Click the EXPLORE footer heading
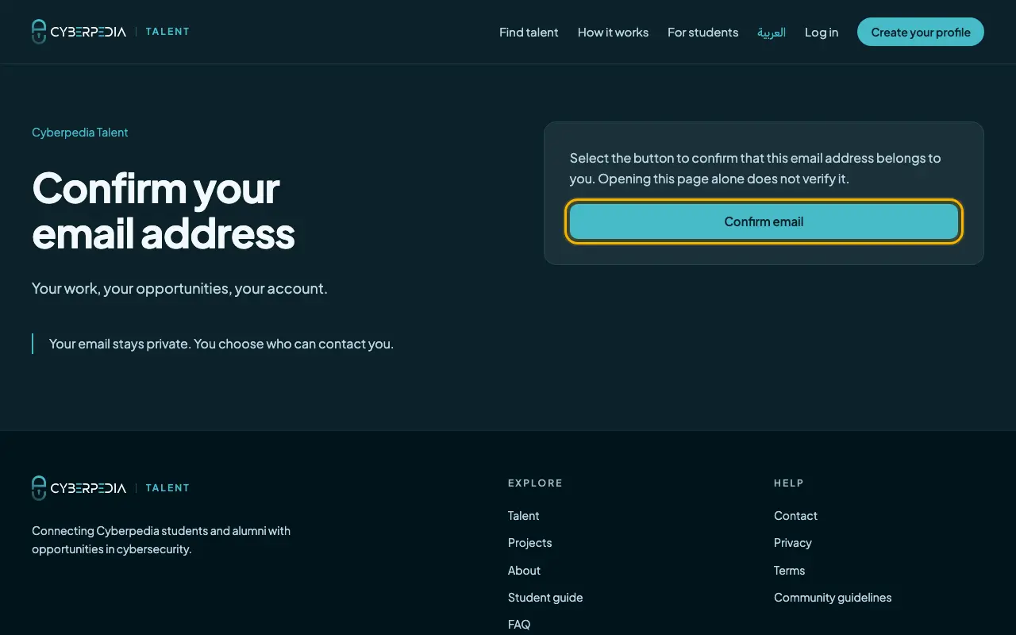 535,483
